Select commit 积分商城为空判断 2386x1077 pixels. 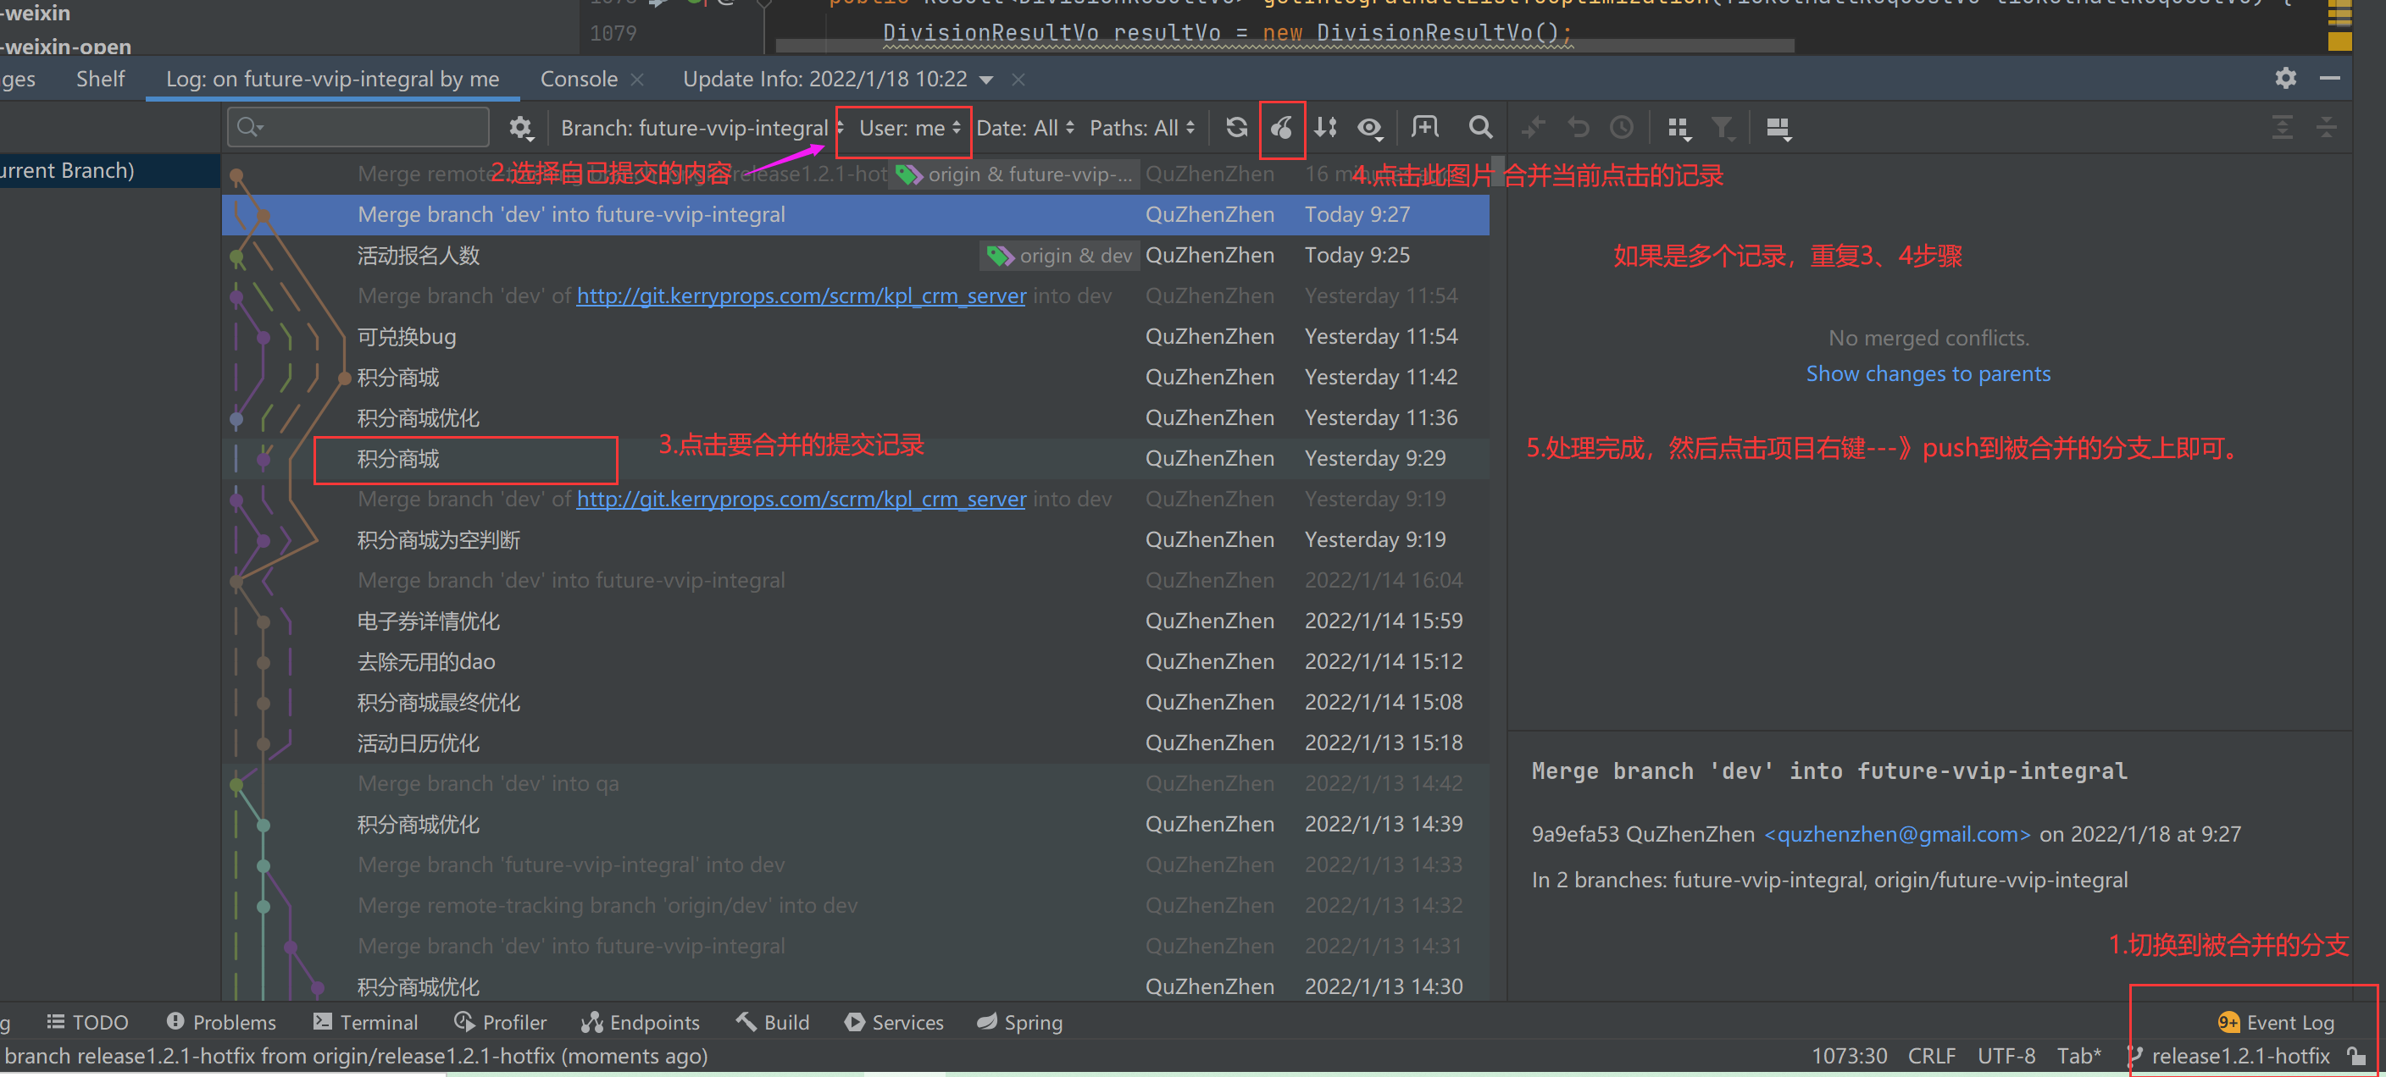856,540
